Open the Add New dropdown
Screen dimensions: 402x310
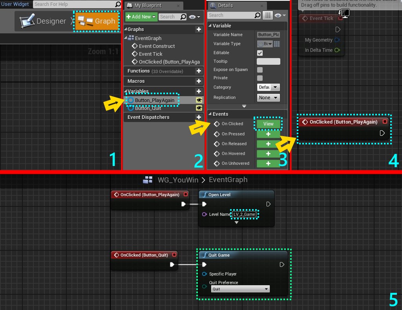pos(141,16)
